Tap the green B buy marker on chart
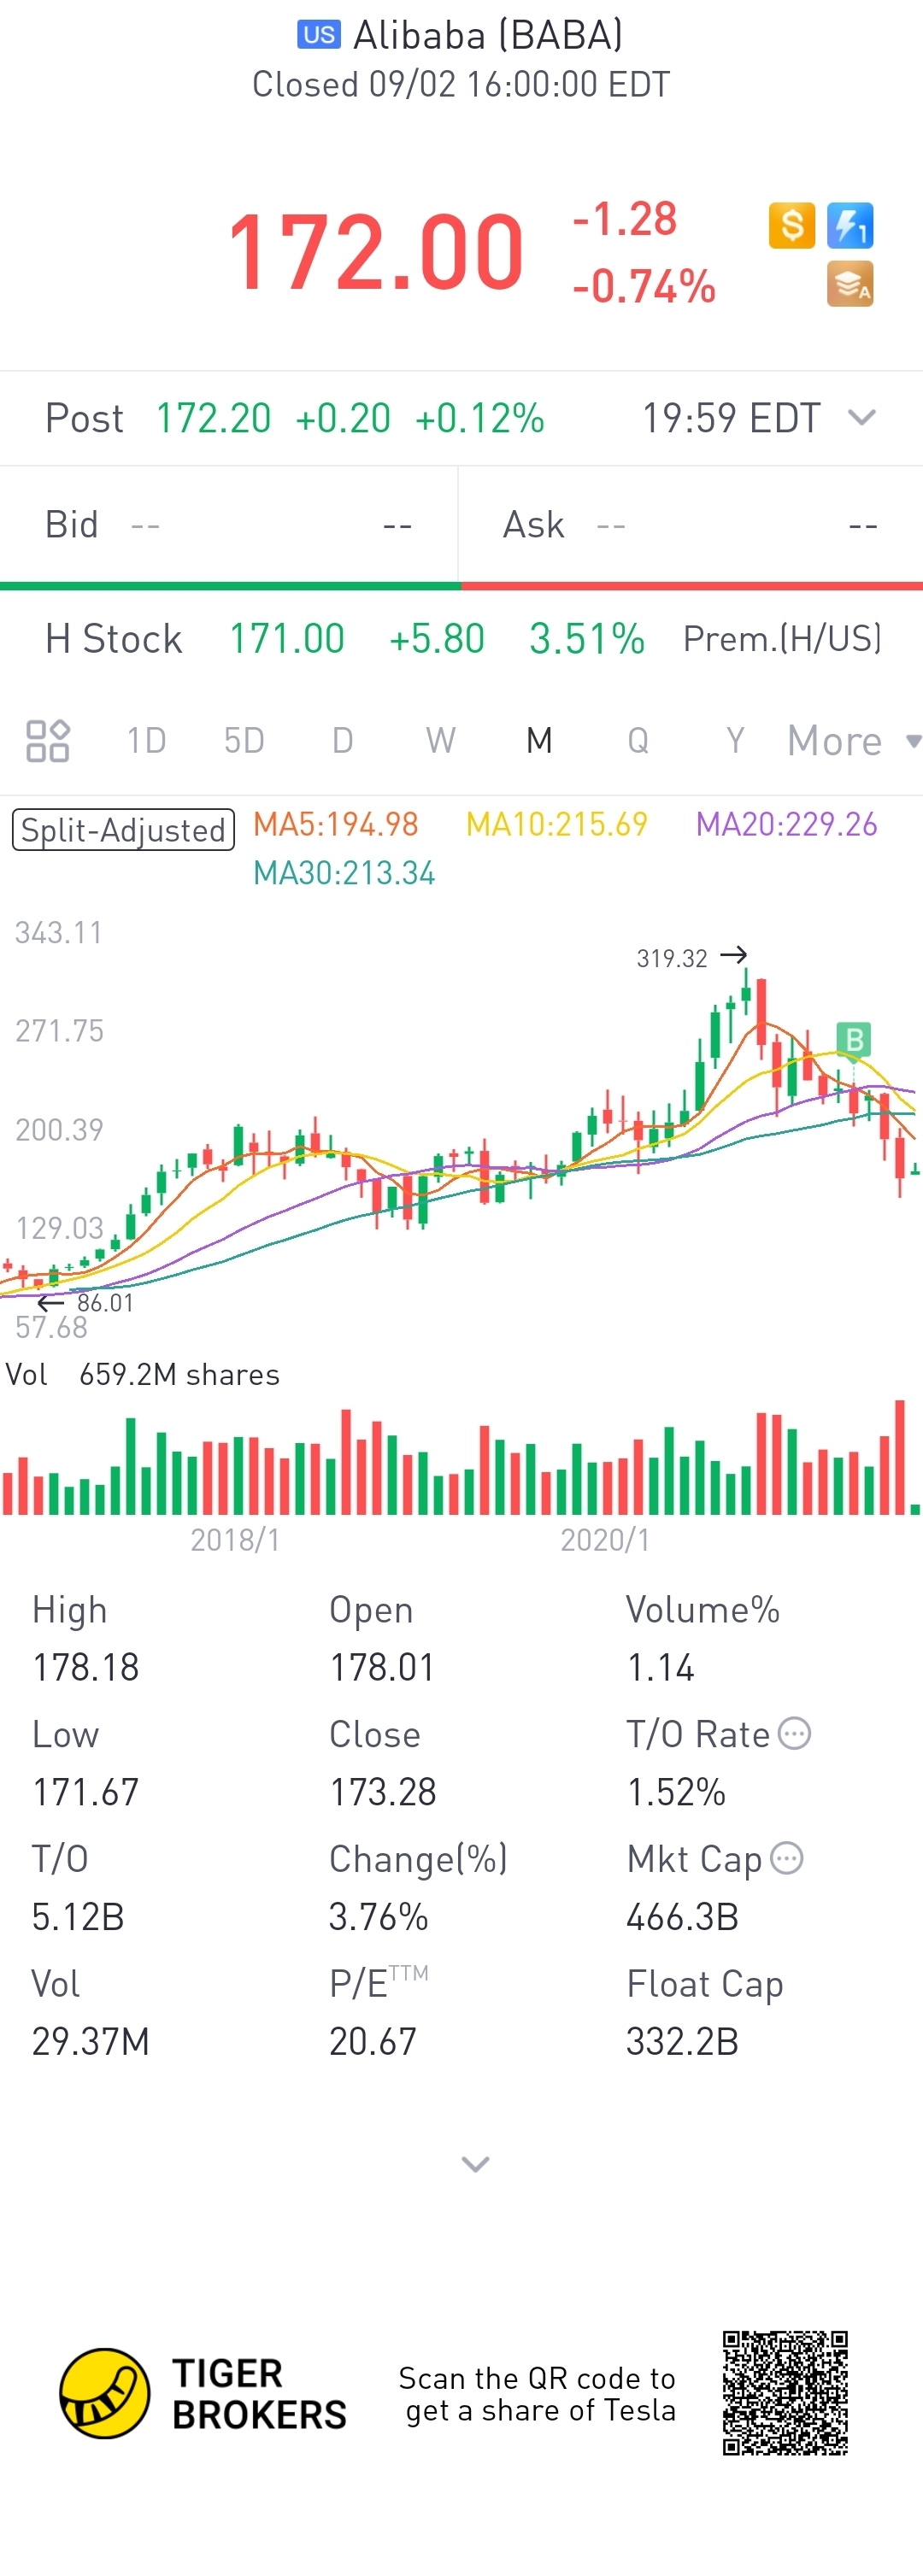The height and width of the screenshot is (2576, 923). 853,1040
